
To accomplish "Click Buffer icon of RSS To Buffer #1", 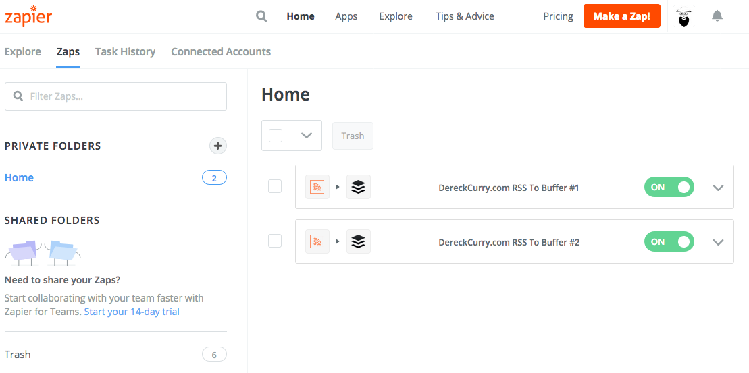I will (358, 187).
